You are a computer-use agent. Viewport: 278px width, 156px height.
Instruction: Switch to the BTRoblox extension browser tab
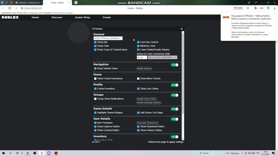pyautogui.click(x=28, y=3)
